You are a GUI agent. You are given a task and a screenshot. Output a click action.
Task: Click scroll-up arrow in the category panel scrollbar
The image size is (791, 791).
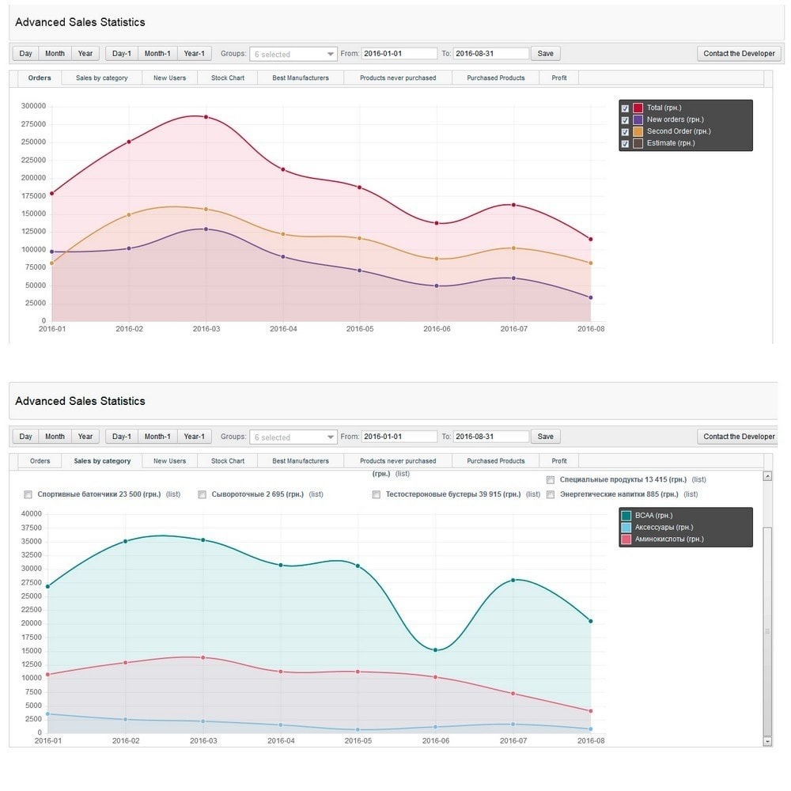pos(767,476)
